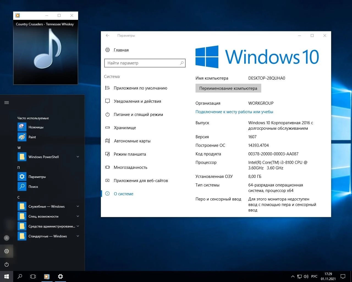Click the Offline maps icon

[x=108, y=141]
